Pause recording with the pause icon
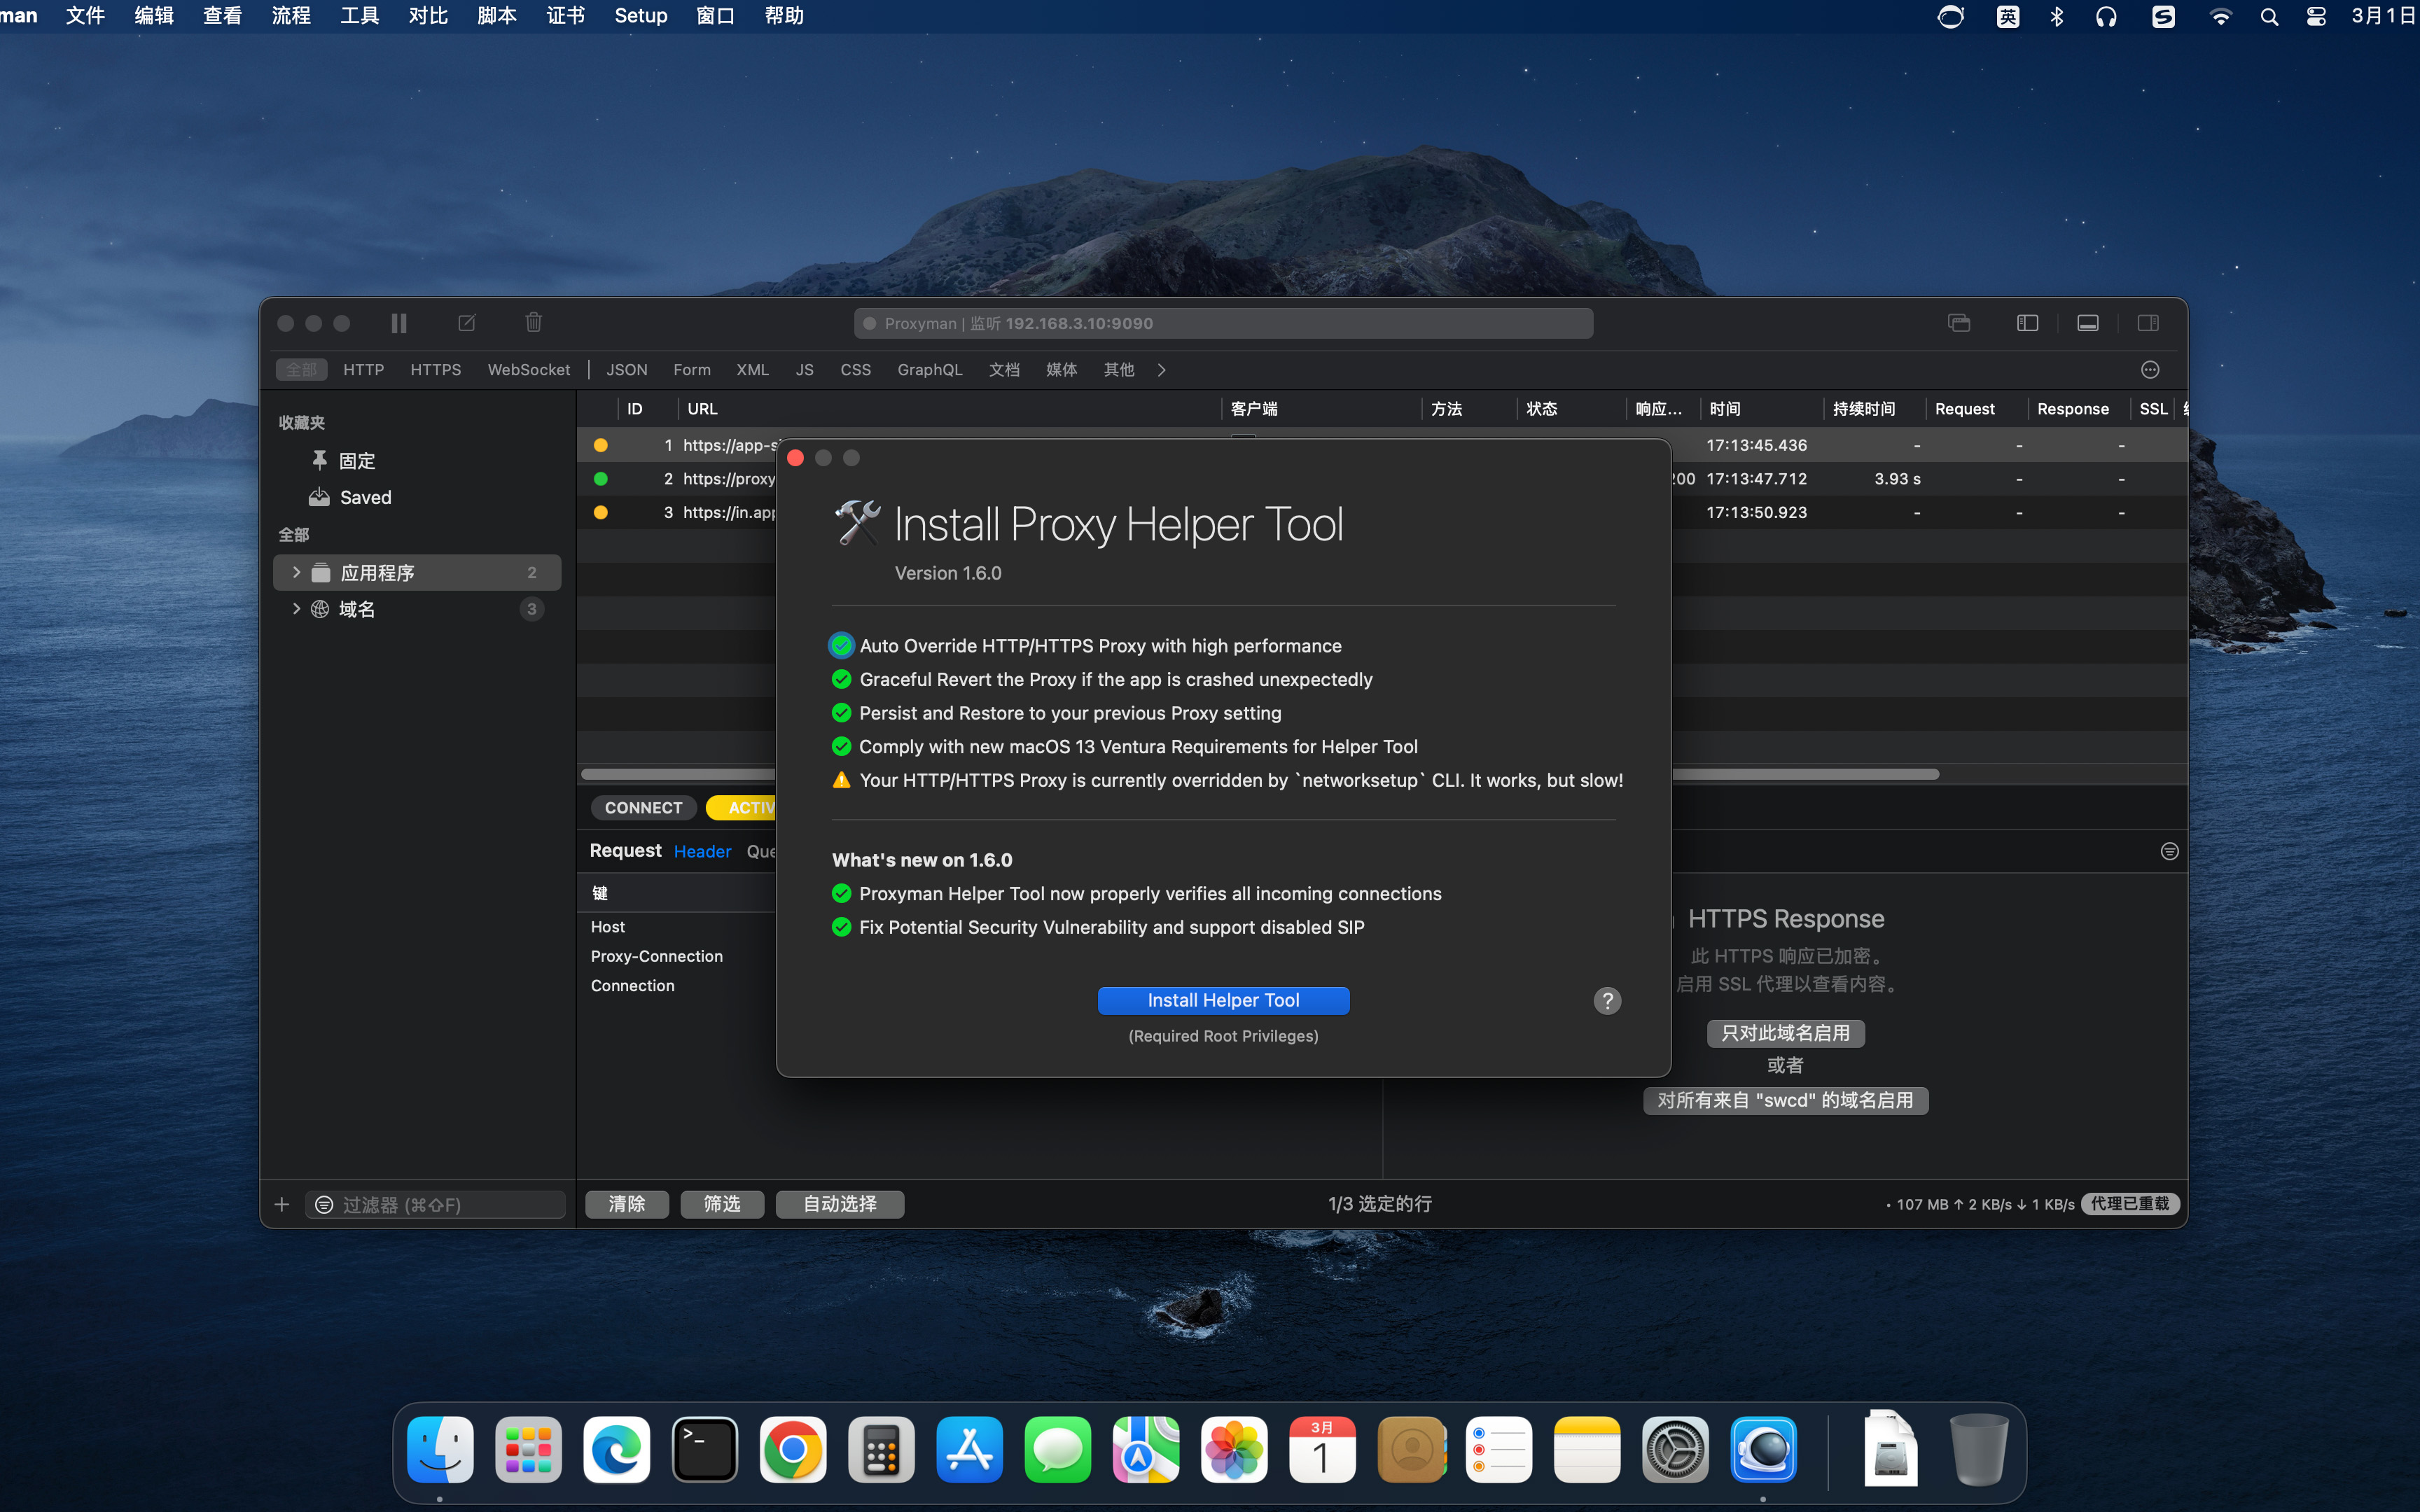Image resolution: width=2420 pixels, height=1512 pixels. pyautogui.click(x=399, y=323)
